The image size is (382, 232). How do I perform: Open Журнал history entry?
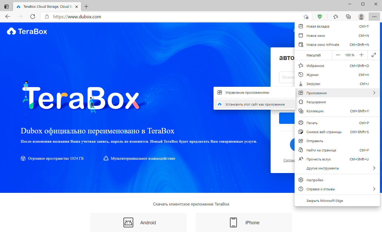click(337, 75)
